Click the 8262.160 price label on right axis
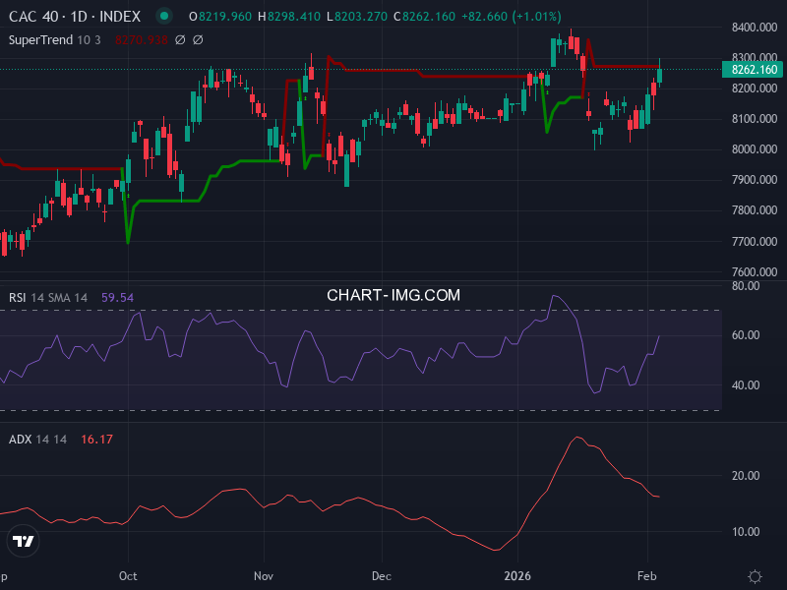This screenshot has height=590, width=787. click(x=751, y=70)
